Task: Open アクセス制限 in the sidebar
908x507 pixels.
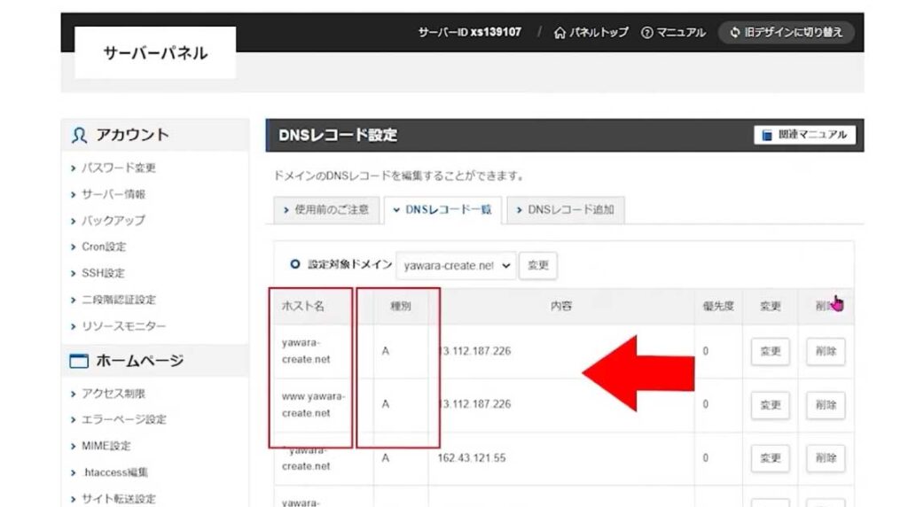Action: click(x=113, y=394)
